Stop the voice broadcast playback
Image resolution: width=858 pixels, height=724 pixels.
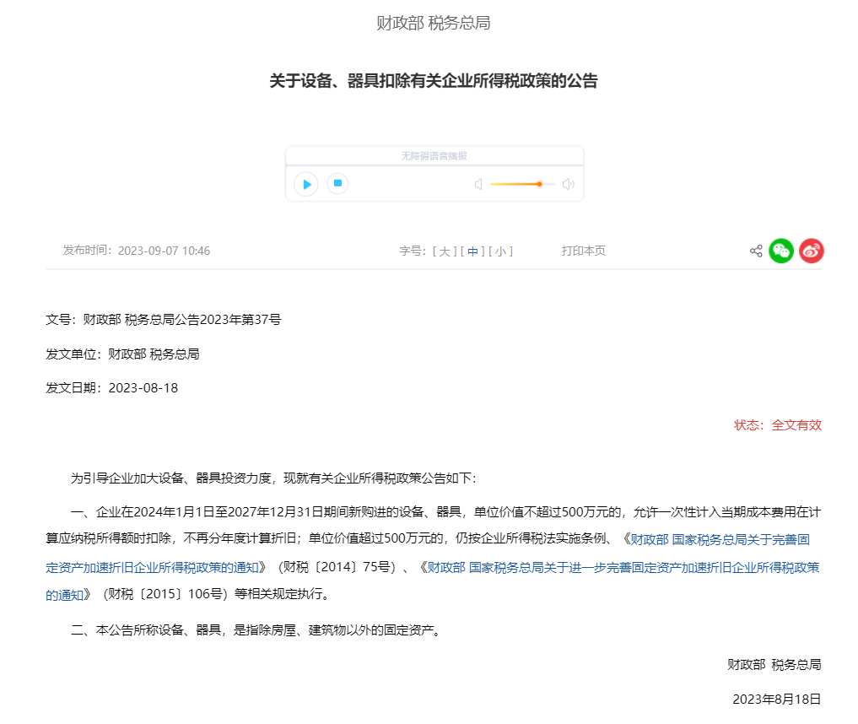pos(337,183)
